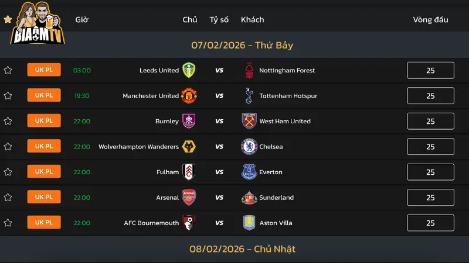Click the Tottenham Hotspur crest
Screen dimensions: 469x263
(249, 96)
